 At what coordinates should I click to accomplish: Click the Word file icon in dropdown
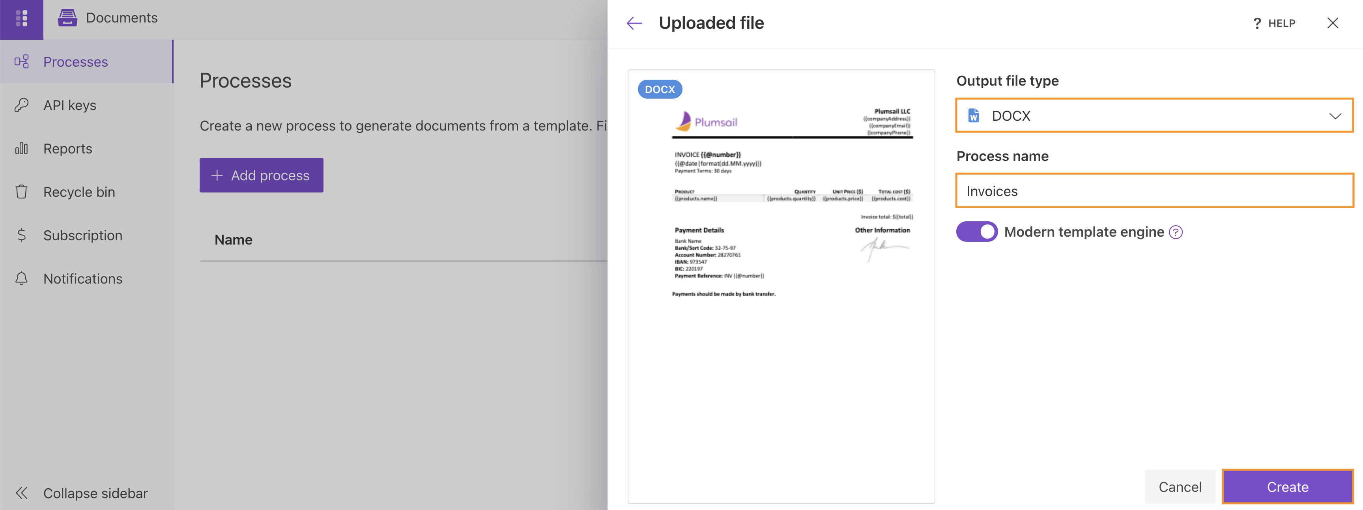[974, 116]
